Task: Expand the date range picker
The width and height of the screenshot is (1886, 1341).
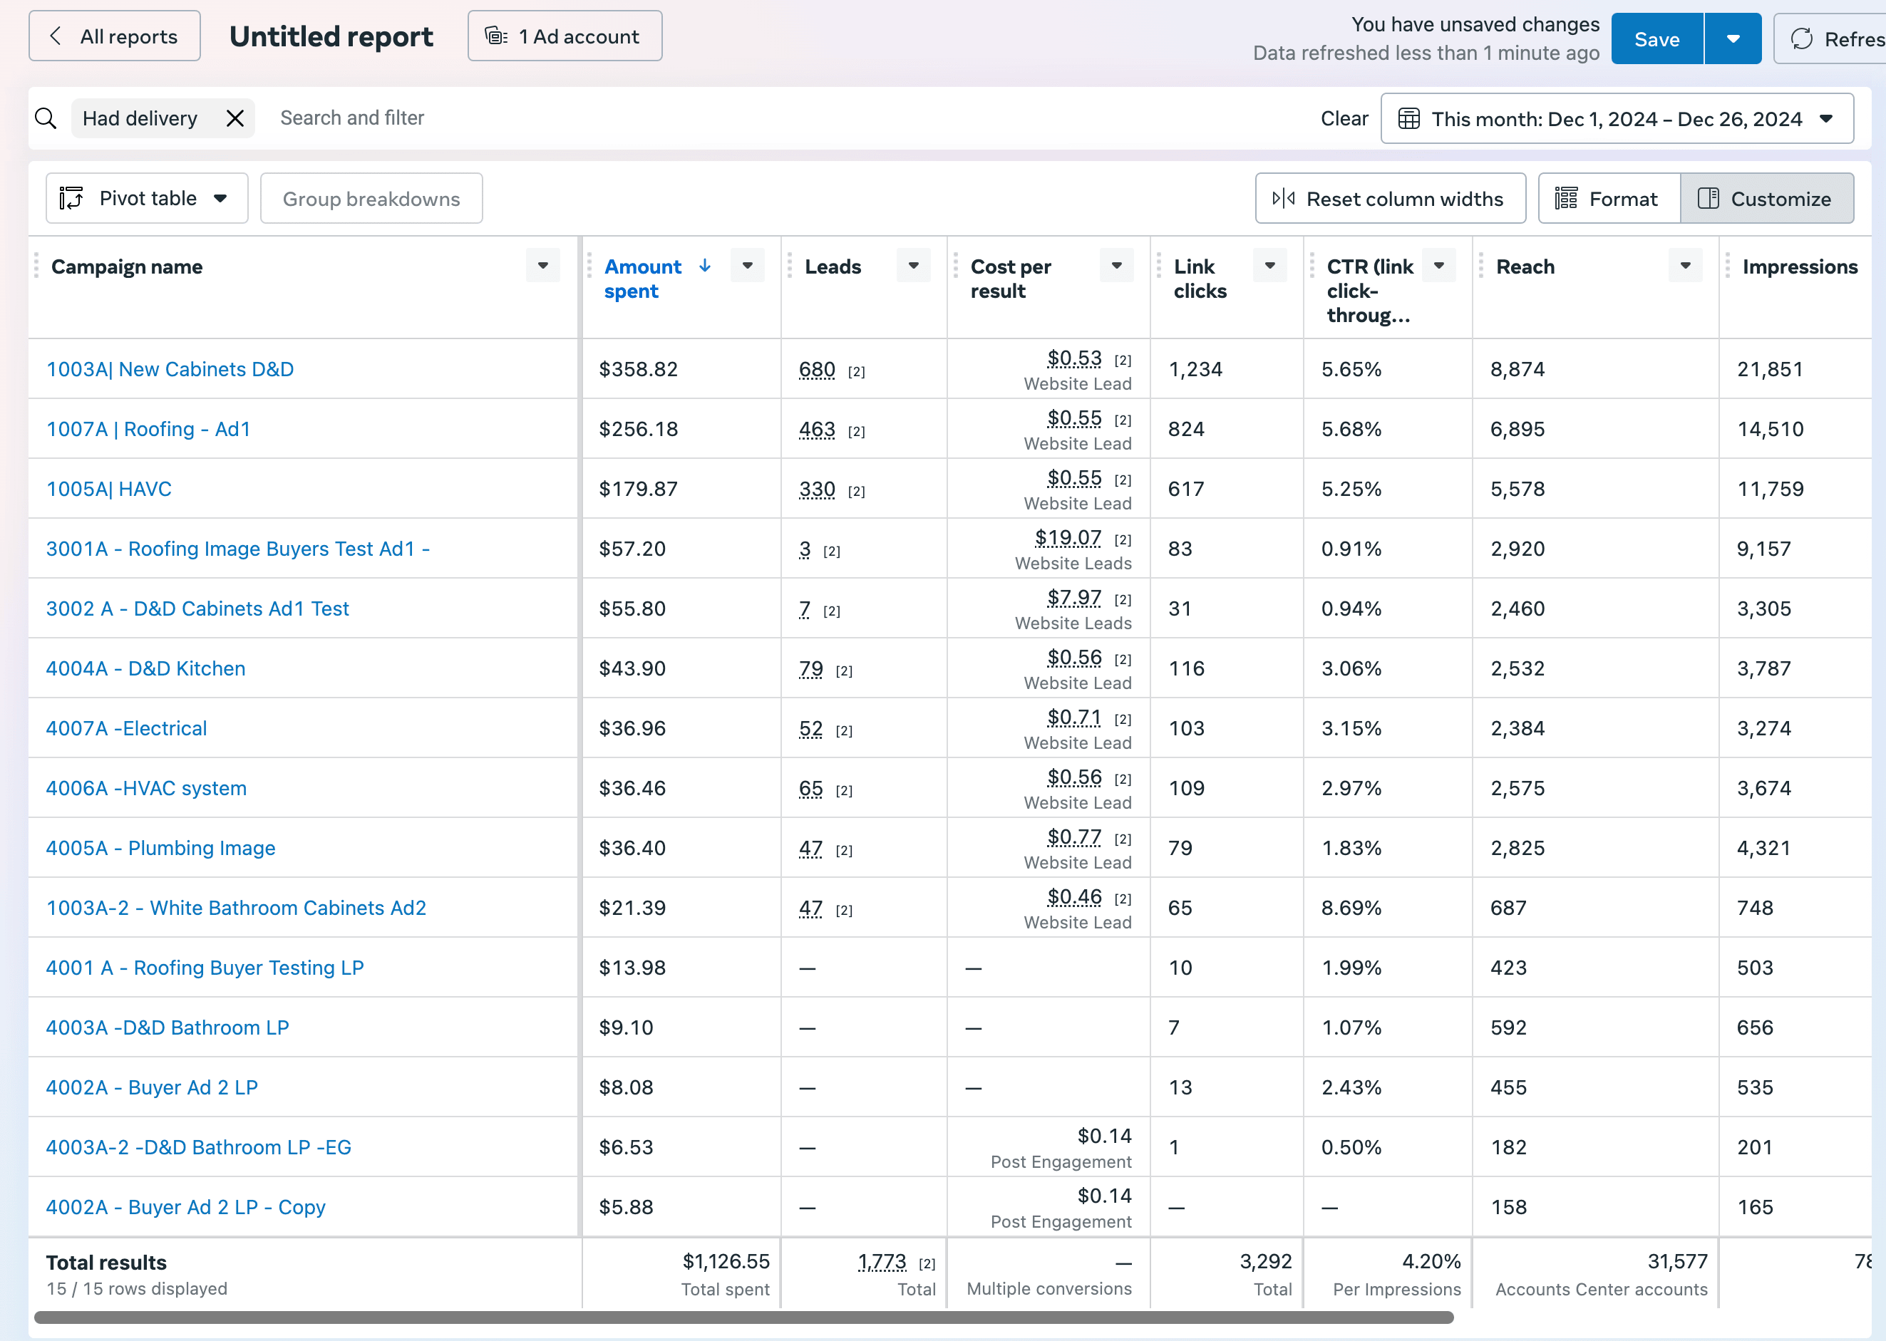Action: (x=1616, y=119)
